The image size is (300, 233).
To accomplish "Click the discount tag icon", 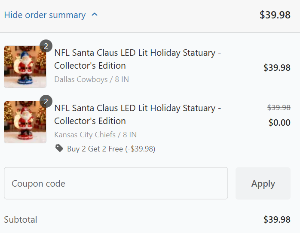I will point(59,148).
